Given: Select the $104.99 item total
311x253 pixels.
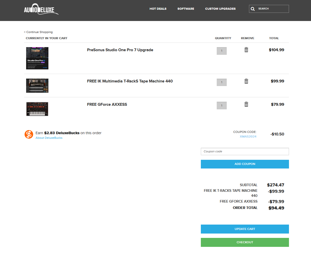Looking at the screenshot, I should 276,50.
